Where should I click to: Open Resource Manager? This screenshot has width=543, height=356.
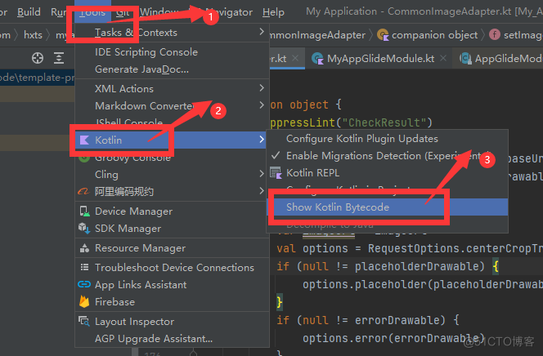coord(172,248)
